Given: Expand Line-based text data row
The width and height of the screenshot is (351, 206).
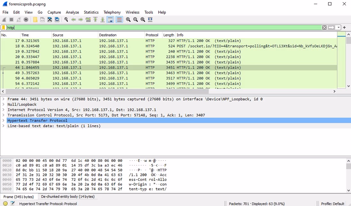Looking at the screenshot, I should coord(4,126).
